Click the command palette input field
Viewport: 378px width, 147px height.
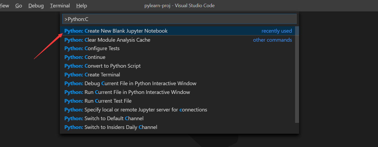pos(179,19)
